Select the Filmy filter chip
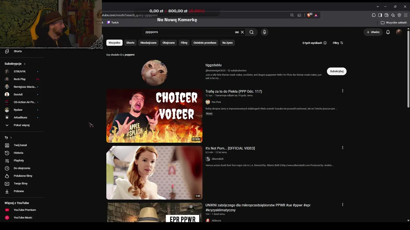410x230 pixels. pos(184,43)
